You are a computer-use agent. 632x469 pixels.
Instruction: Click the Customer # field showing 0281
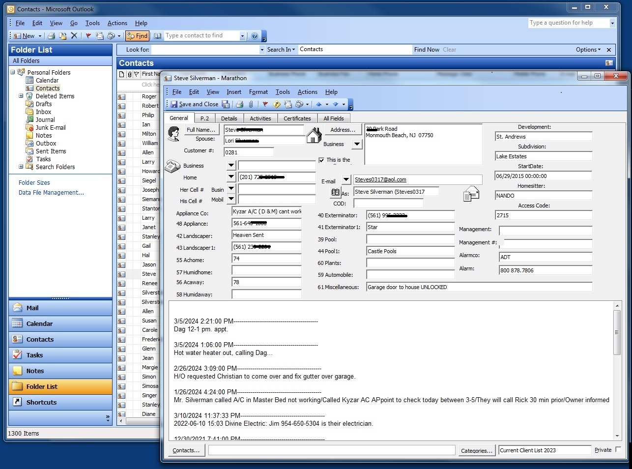point(249,152)
